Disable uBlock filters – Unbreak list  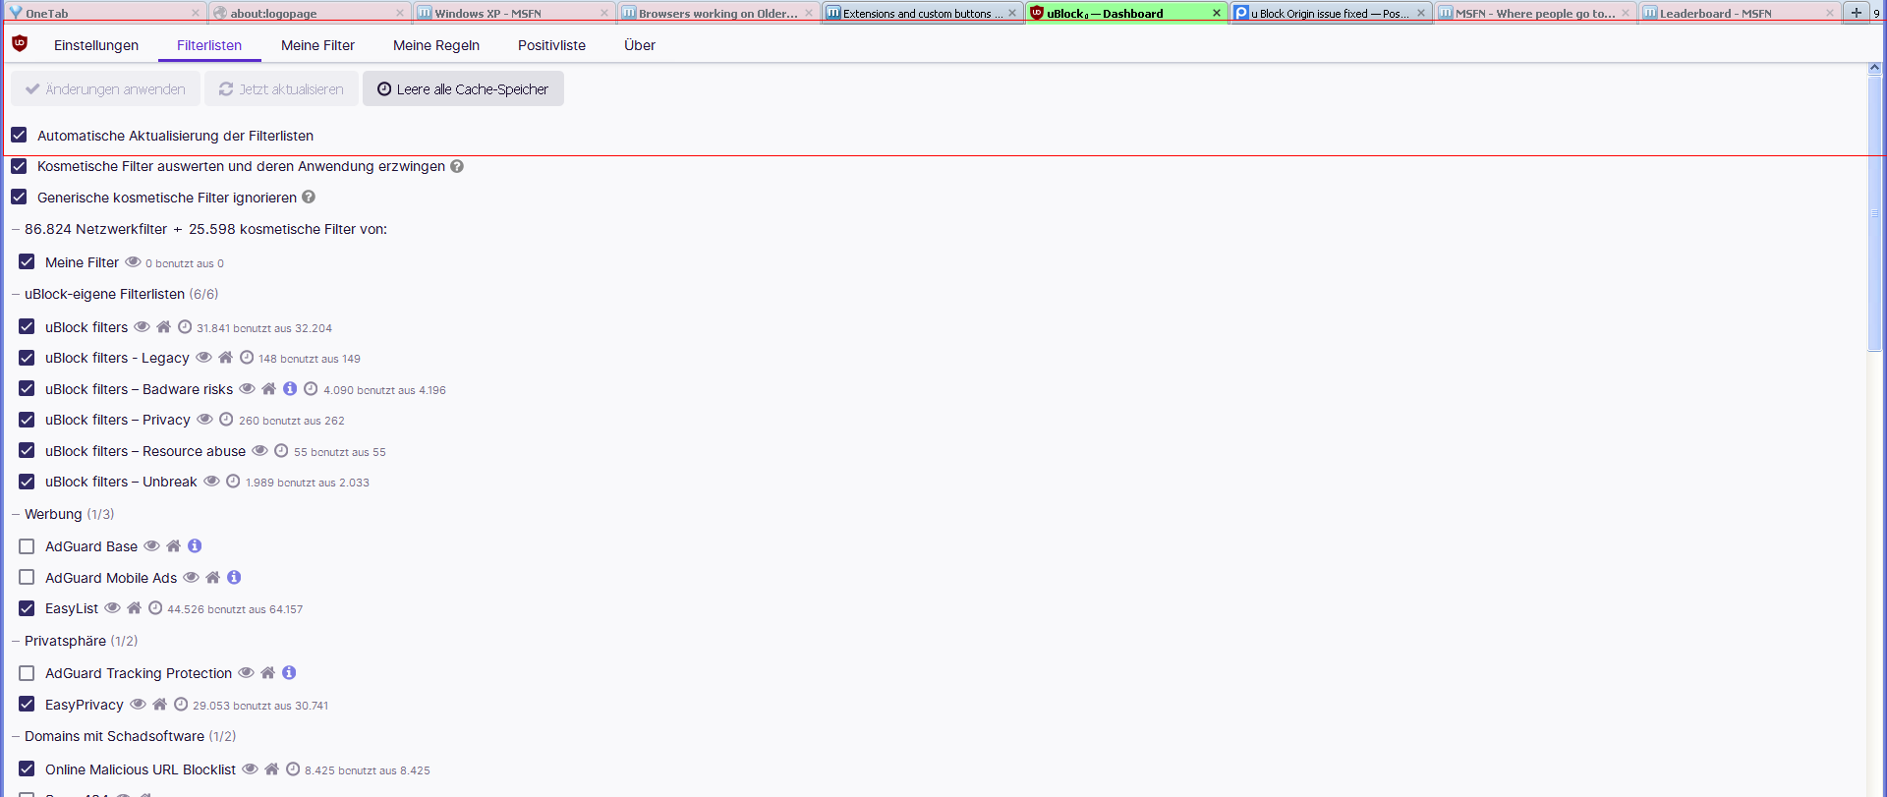[x=27, y=482]
